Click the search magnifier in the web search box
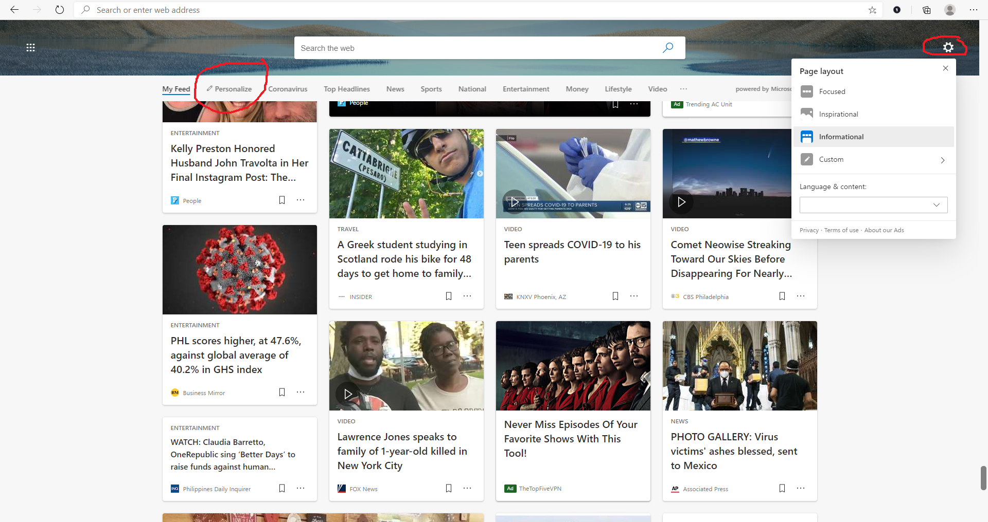Viewport: 988px width, 522px height. (668, 48)
